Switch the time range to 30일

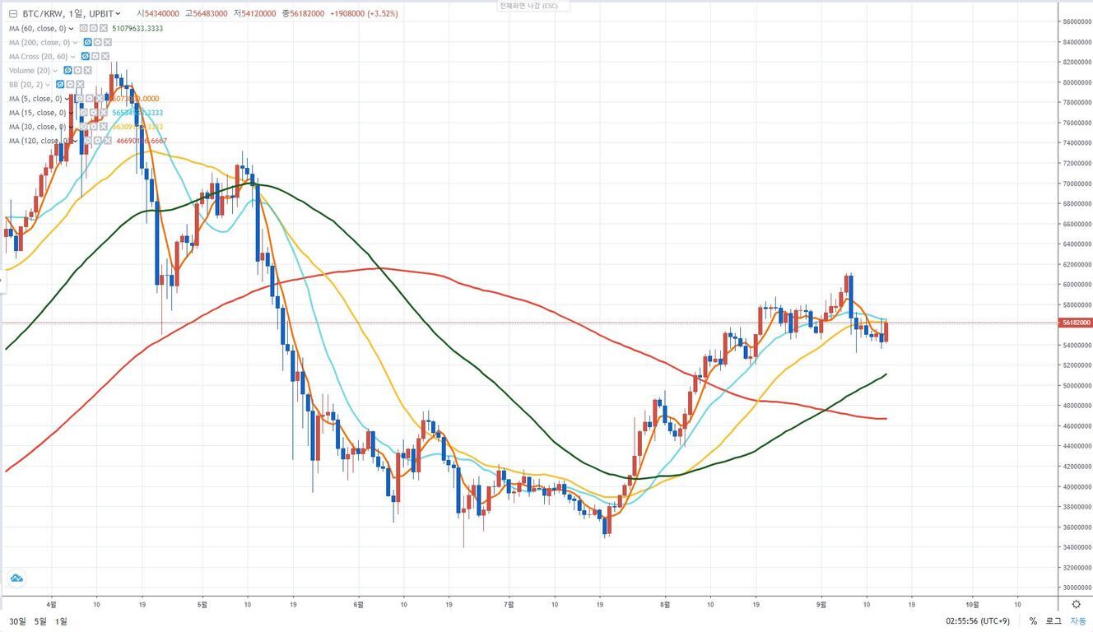17,621
